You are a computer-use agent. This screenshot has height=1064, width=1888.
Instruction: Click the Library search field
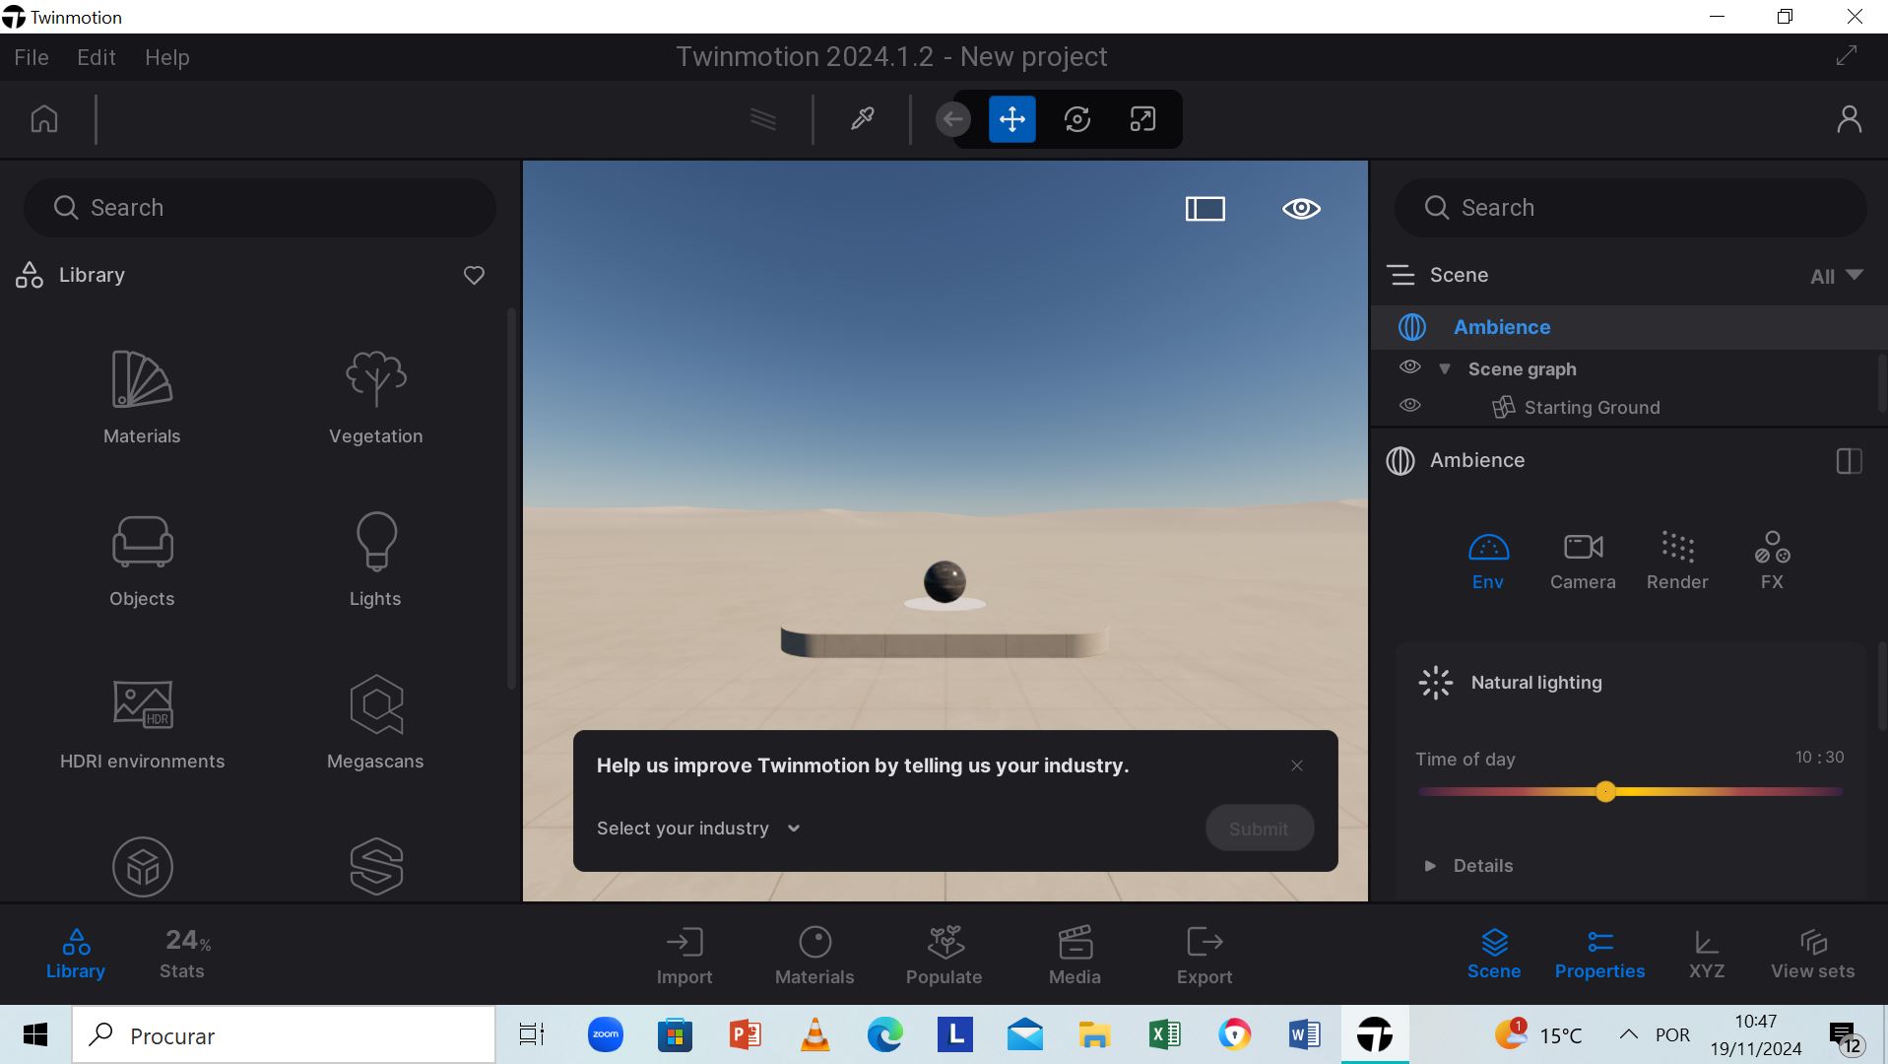coord(260,208)
